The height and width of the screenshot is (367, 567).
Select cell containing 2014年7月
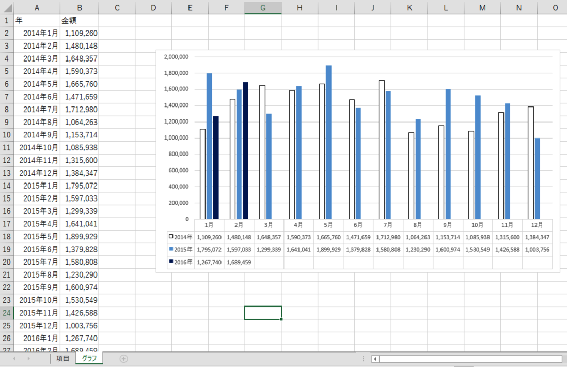37,110
